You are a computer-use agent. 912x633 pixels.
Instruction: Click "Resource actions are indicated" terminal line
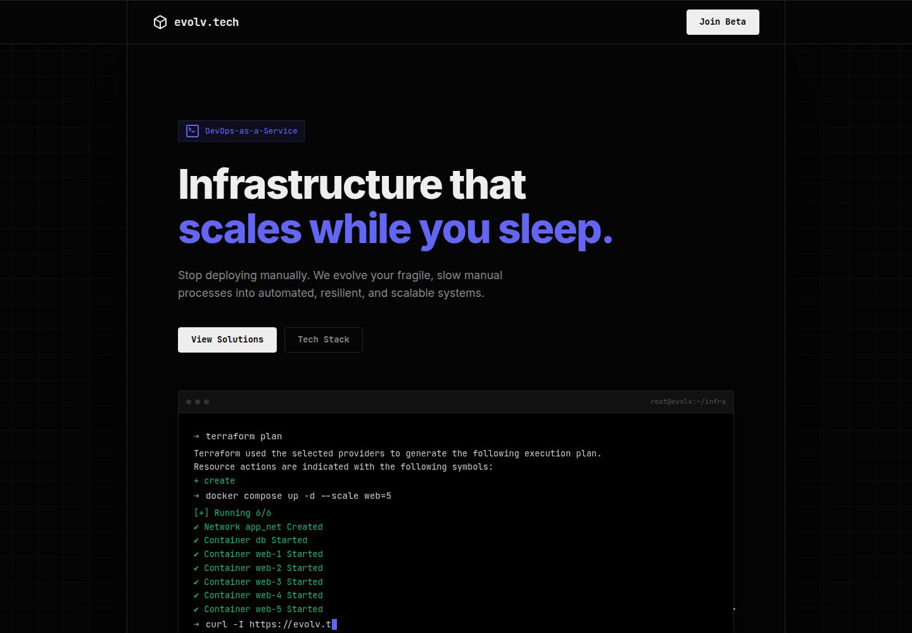coord(343,467)
